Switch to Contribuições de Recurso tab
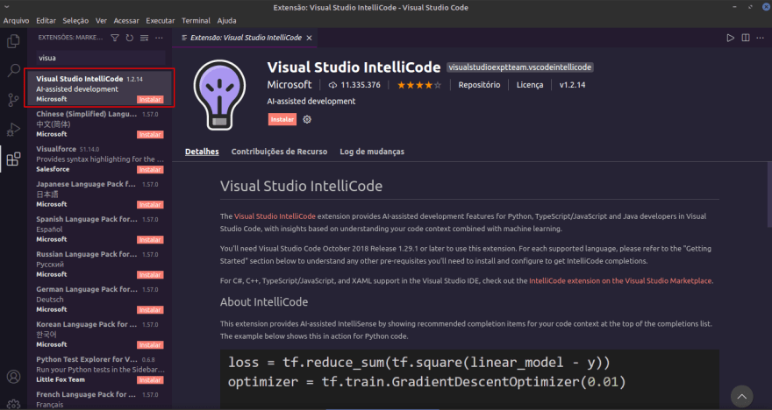Image resolution: width=772 pixels, height=410 pixels. pos(279,152)
